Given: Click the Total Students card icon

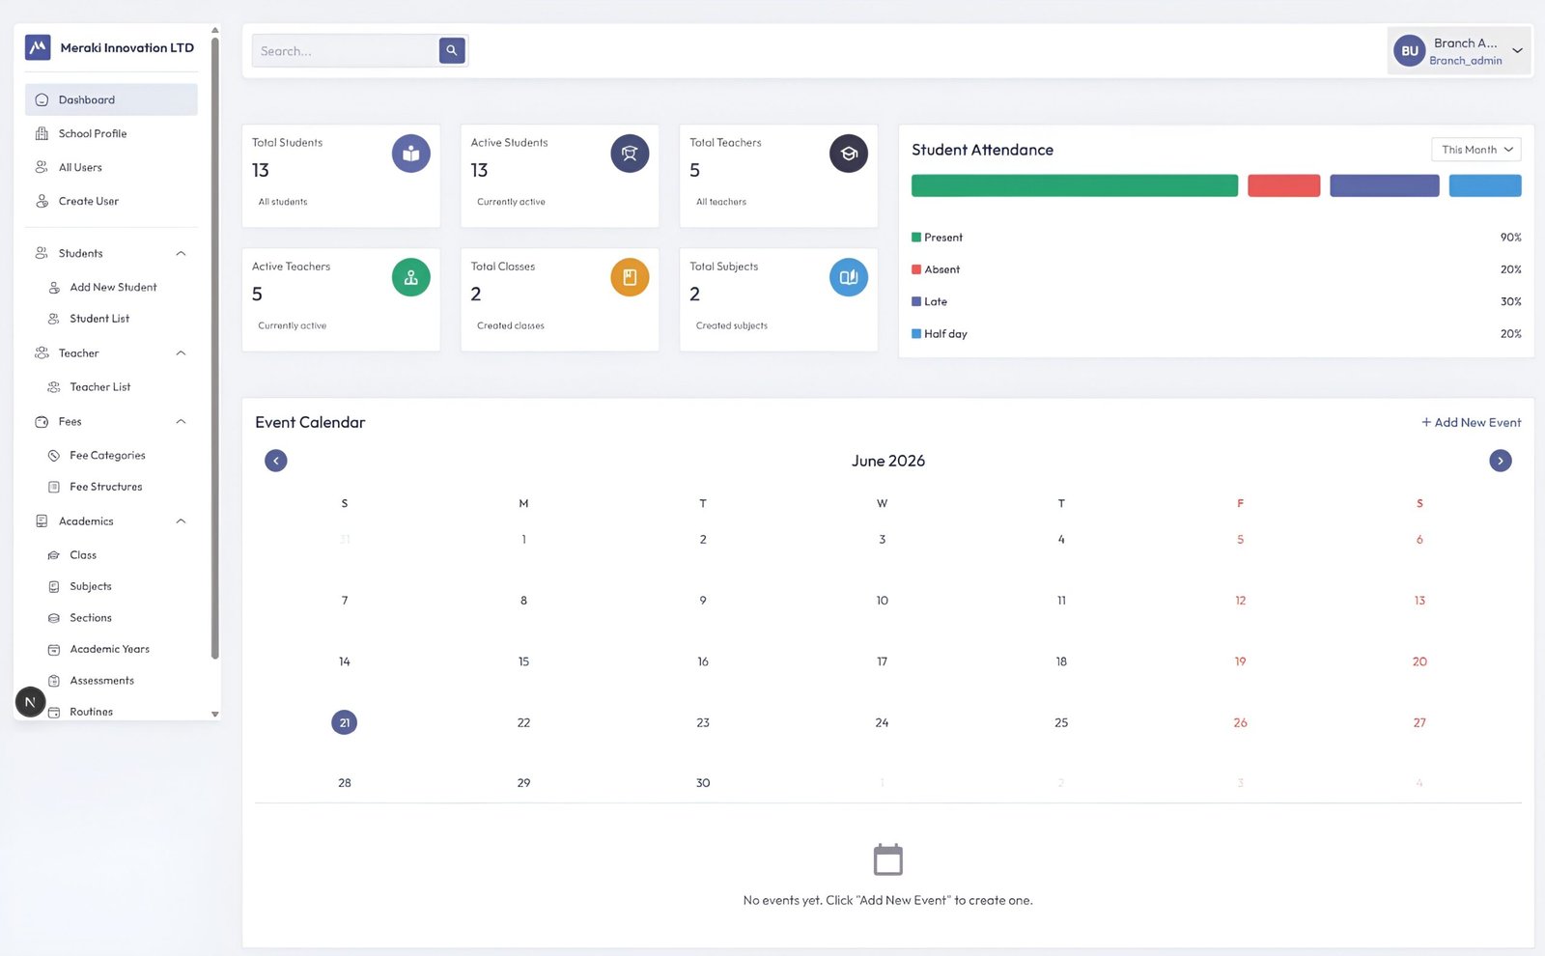Looking at the screenshot, I should (x=411, y=154).
